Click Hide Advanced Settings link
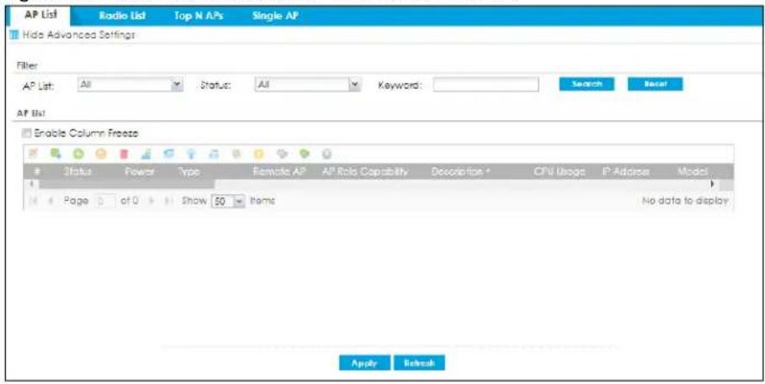This screenshot has width=765, height=384. 78,34
